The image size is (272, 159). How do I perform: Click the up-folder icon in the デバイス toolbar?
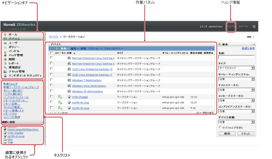57,49
